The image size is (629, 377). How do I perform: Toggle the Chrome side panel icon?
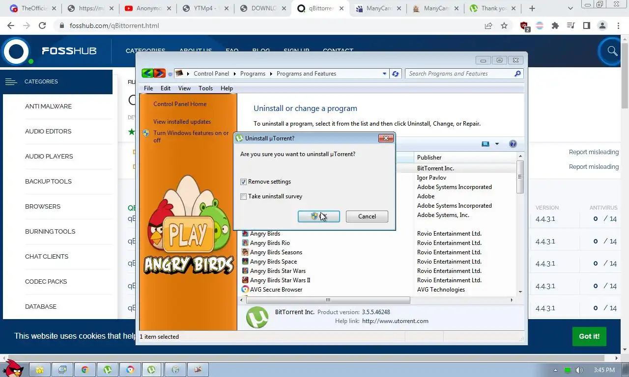click(586, 26)
